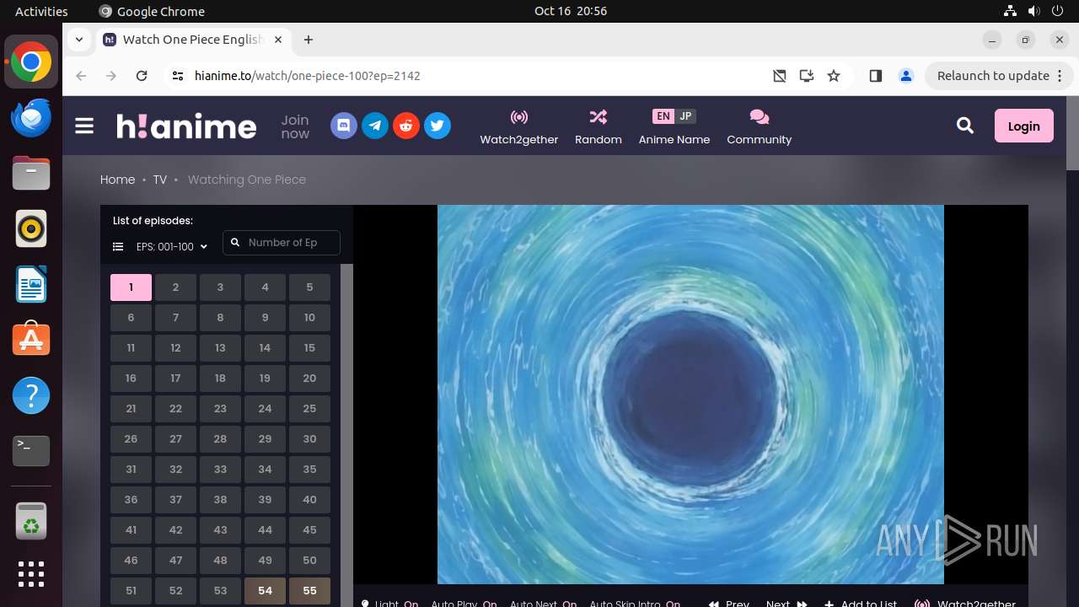Open a new Chrome tab
The image size is (1079, 607).
click(309, 40)
